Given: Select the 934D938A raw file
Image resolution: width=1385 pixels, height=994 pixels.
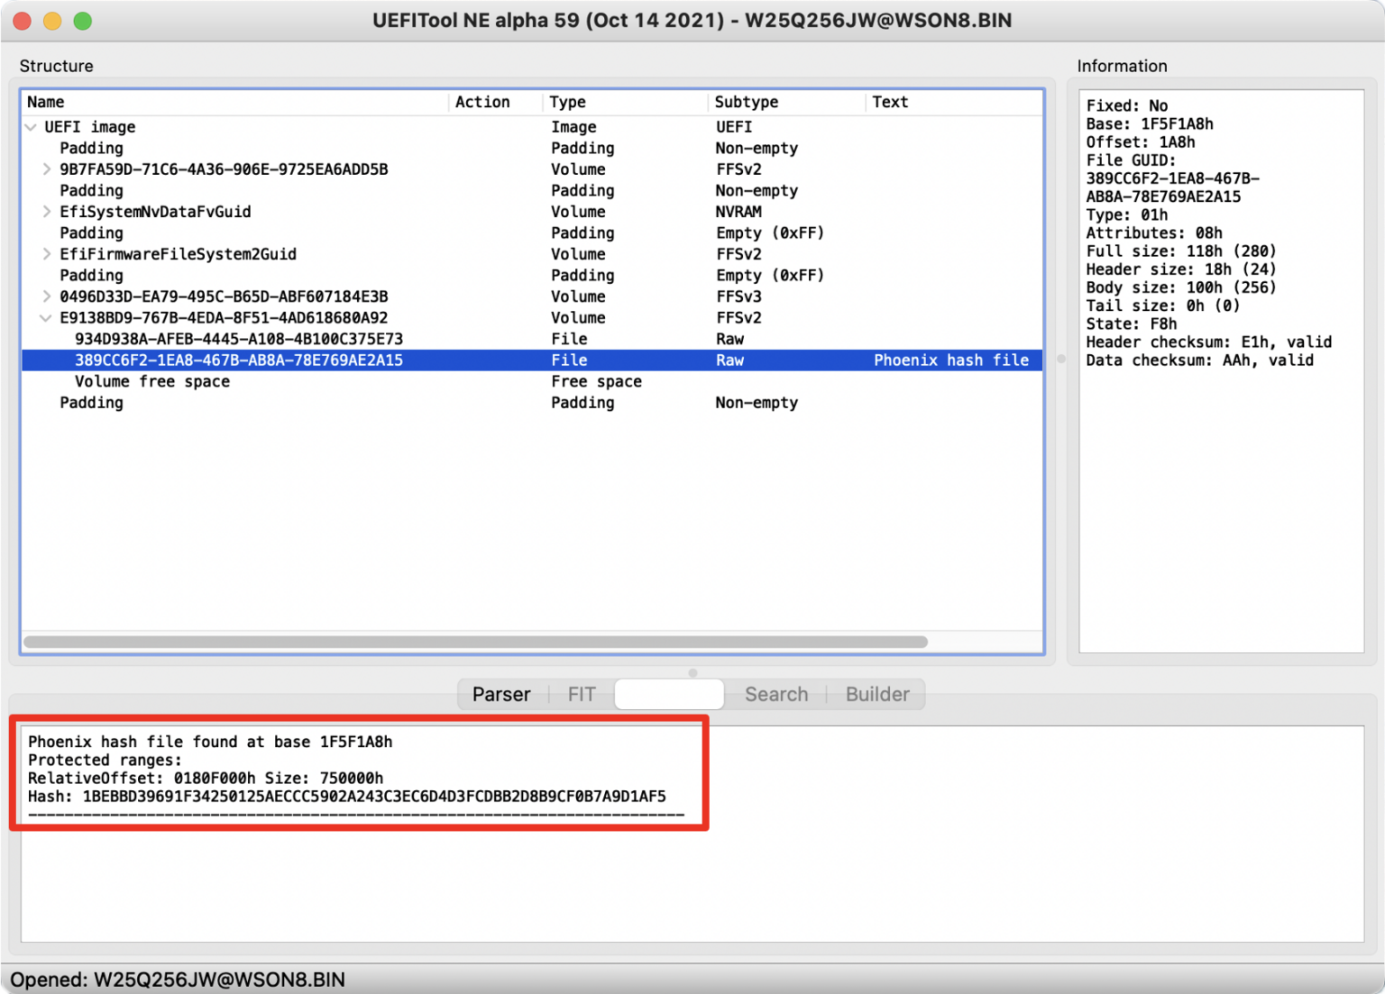Looking at the screenshot, I should click(x=238, y=338).
